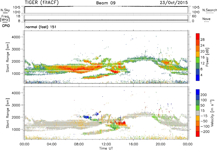This screenshot has height=150, width=217.
Task: Select the "normal (fast) 151" CPID text
Action: (x=41, y=27)
